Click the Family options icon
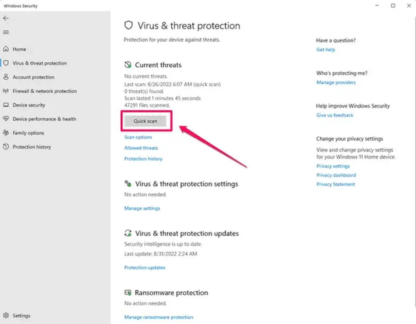416x324 pixels. pos(6,133)
